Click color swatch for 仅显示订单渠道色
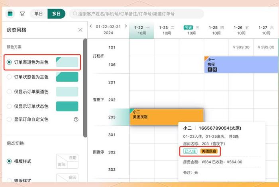The width and height of the screenshot is (279, 187). pos(67,92)
